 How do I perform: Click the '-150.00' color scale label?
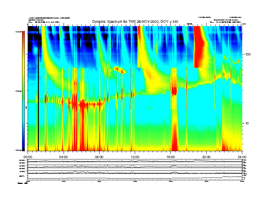18,150
